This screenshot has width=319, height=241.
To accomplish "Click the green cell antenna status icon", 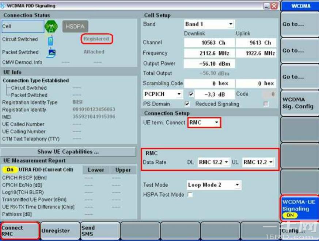I will click(51, 27).
